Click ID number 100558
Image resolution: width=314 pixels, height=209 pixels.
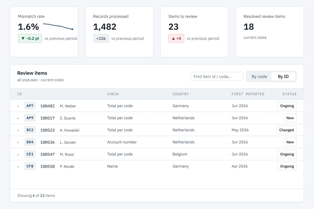(x=47, y=166)
